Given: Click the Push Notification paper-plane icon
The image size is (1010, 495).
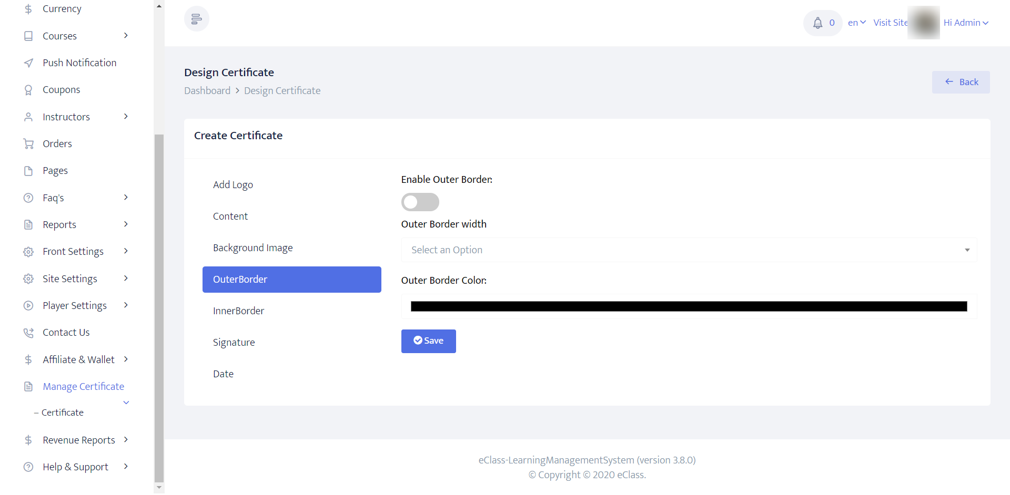Looking at the screenshot, I should (28, 63).
